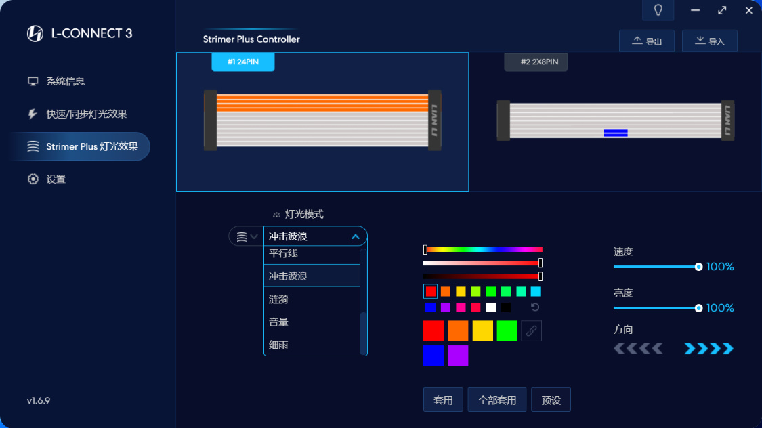Collapse the 冲击波浪 lighting mode dropdown

point(355,236)
